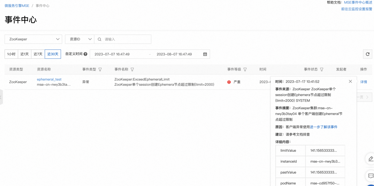Click the instanceId key cell

pos(291,161)
